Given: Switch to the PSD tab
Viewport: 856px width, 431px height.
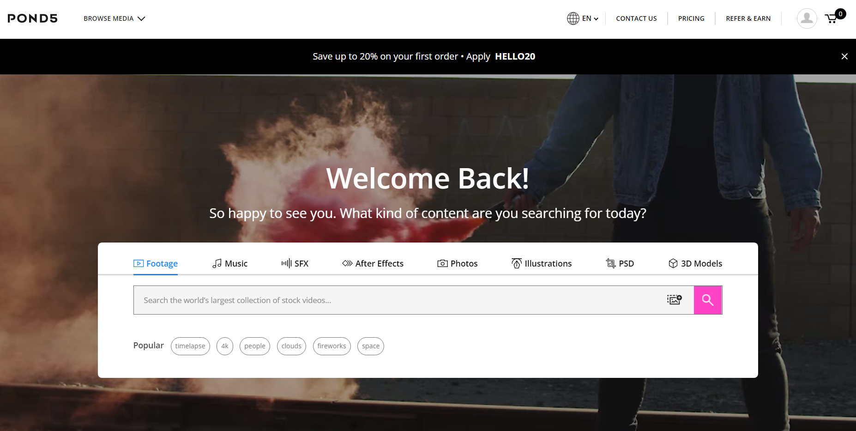Looking at the screenshot, I should click(x=620, y=264).
